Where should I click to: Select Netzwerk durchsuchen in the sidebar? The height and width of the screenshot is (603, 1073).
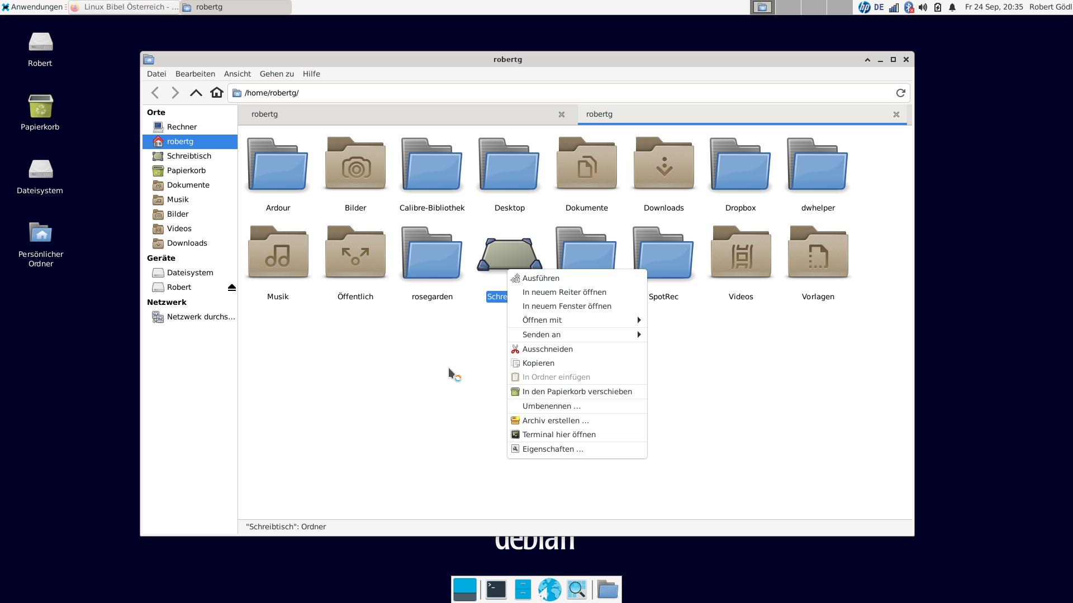point(200,317)
